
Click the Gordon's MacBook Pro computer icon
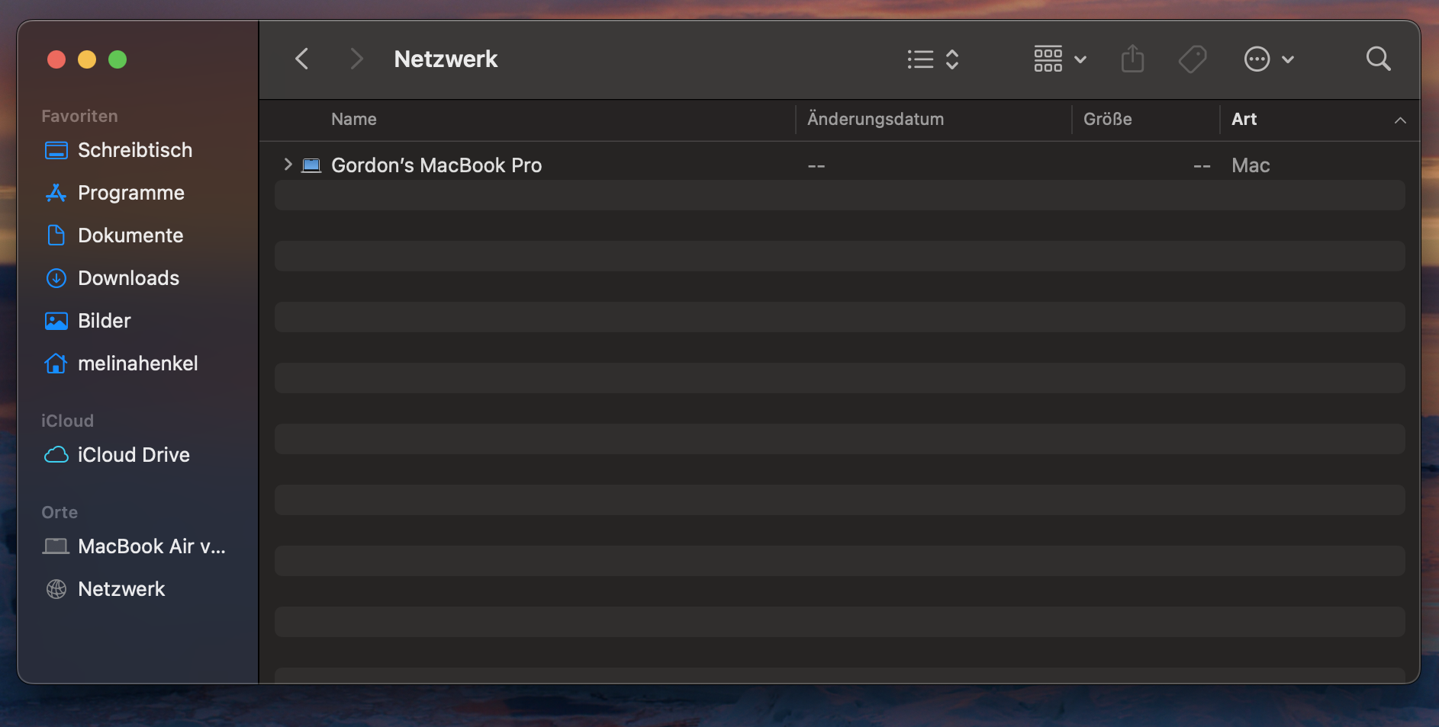coord(311,165)
